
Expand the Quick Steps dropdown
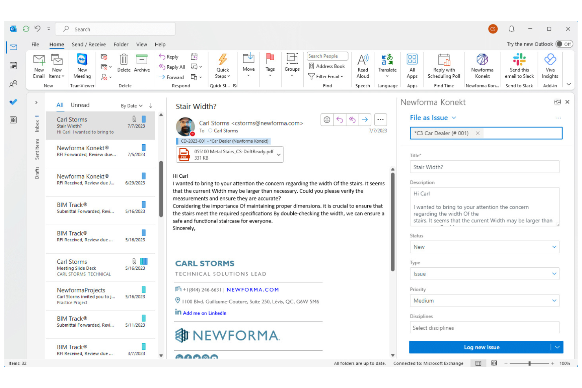[223, 66]
